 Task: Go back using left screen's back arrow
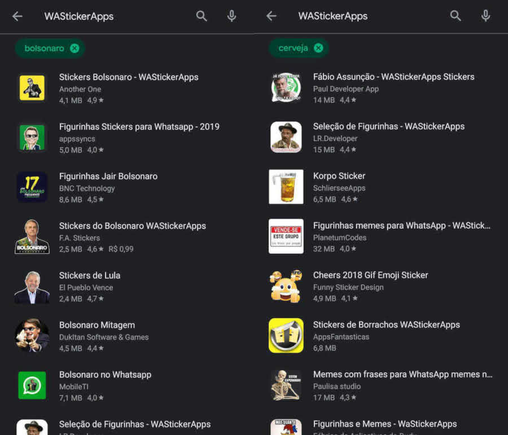tap(17, 16)
